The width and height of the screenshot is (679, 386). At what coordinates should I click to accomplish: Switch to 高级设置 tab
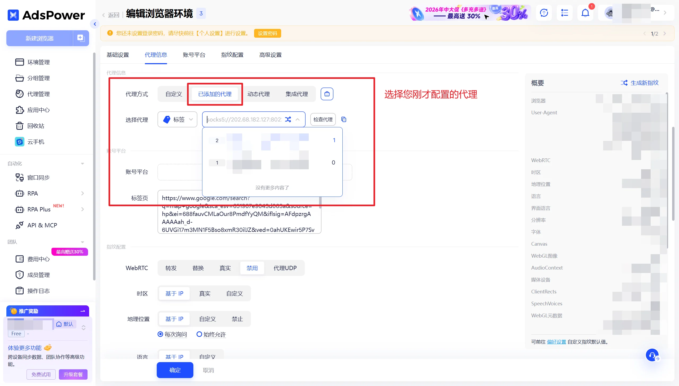click(271, 55)
